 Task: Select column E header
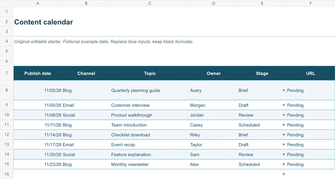click(x=262, y=3)
